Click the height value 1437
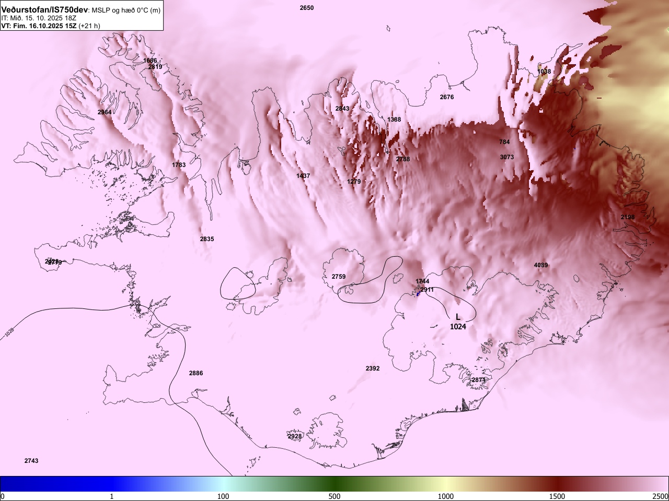The width and height of the screenshot is (669, 501). tap(303, 176)
